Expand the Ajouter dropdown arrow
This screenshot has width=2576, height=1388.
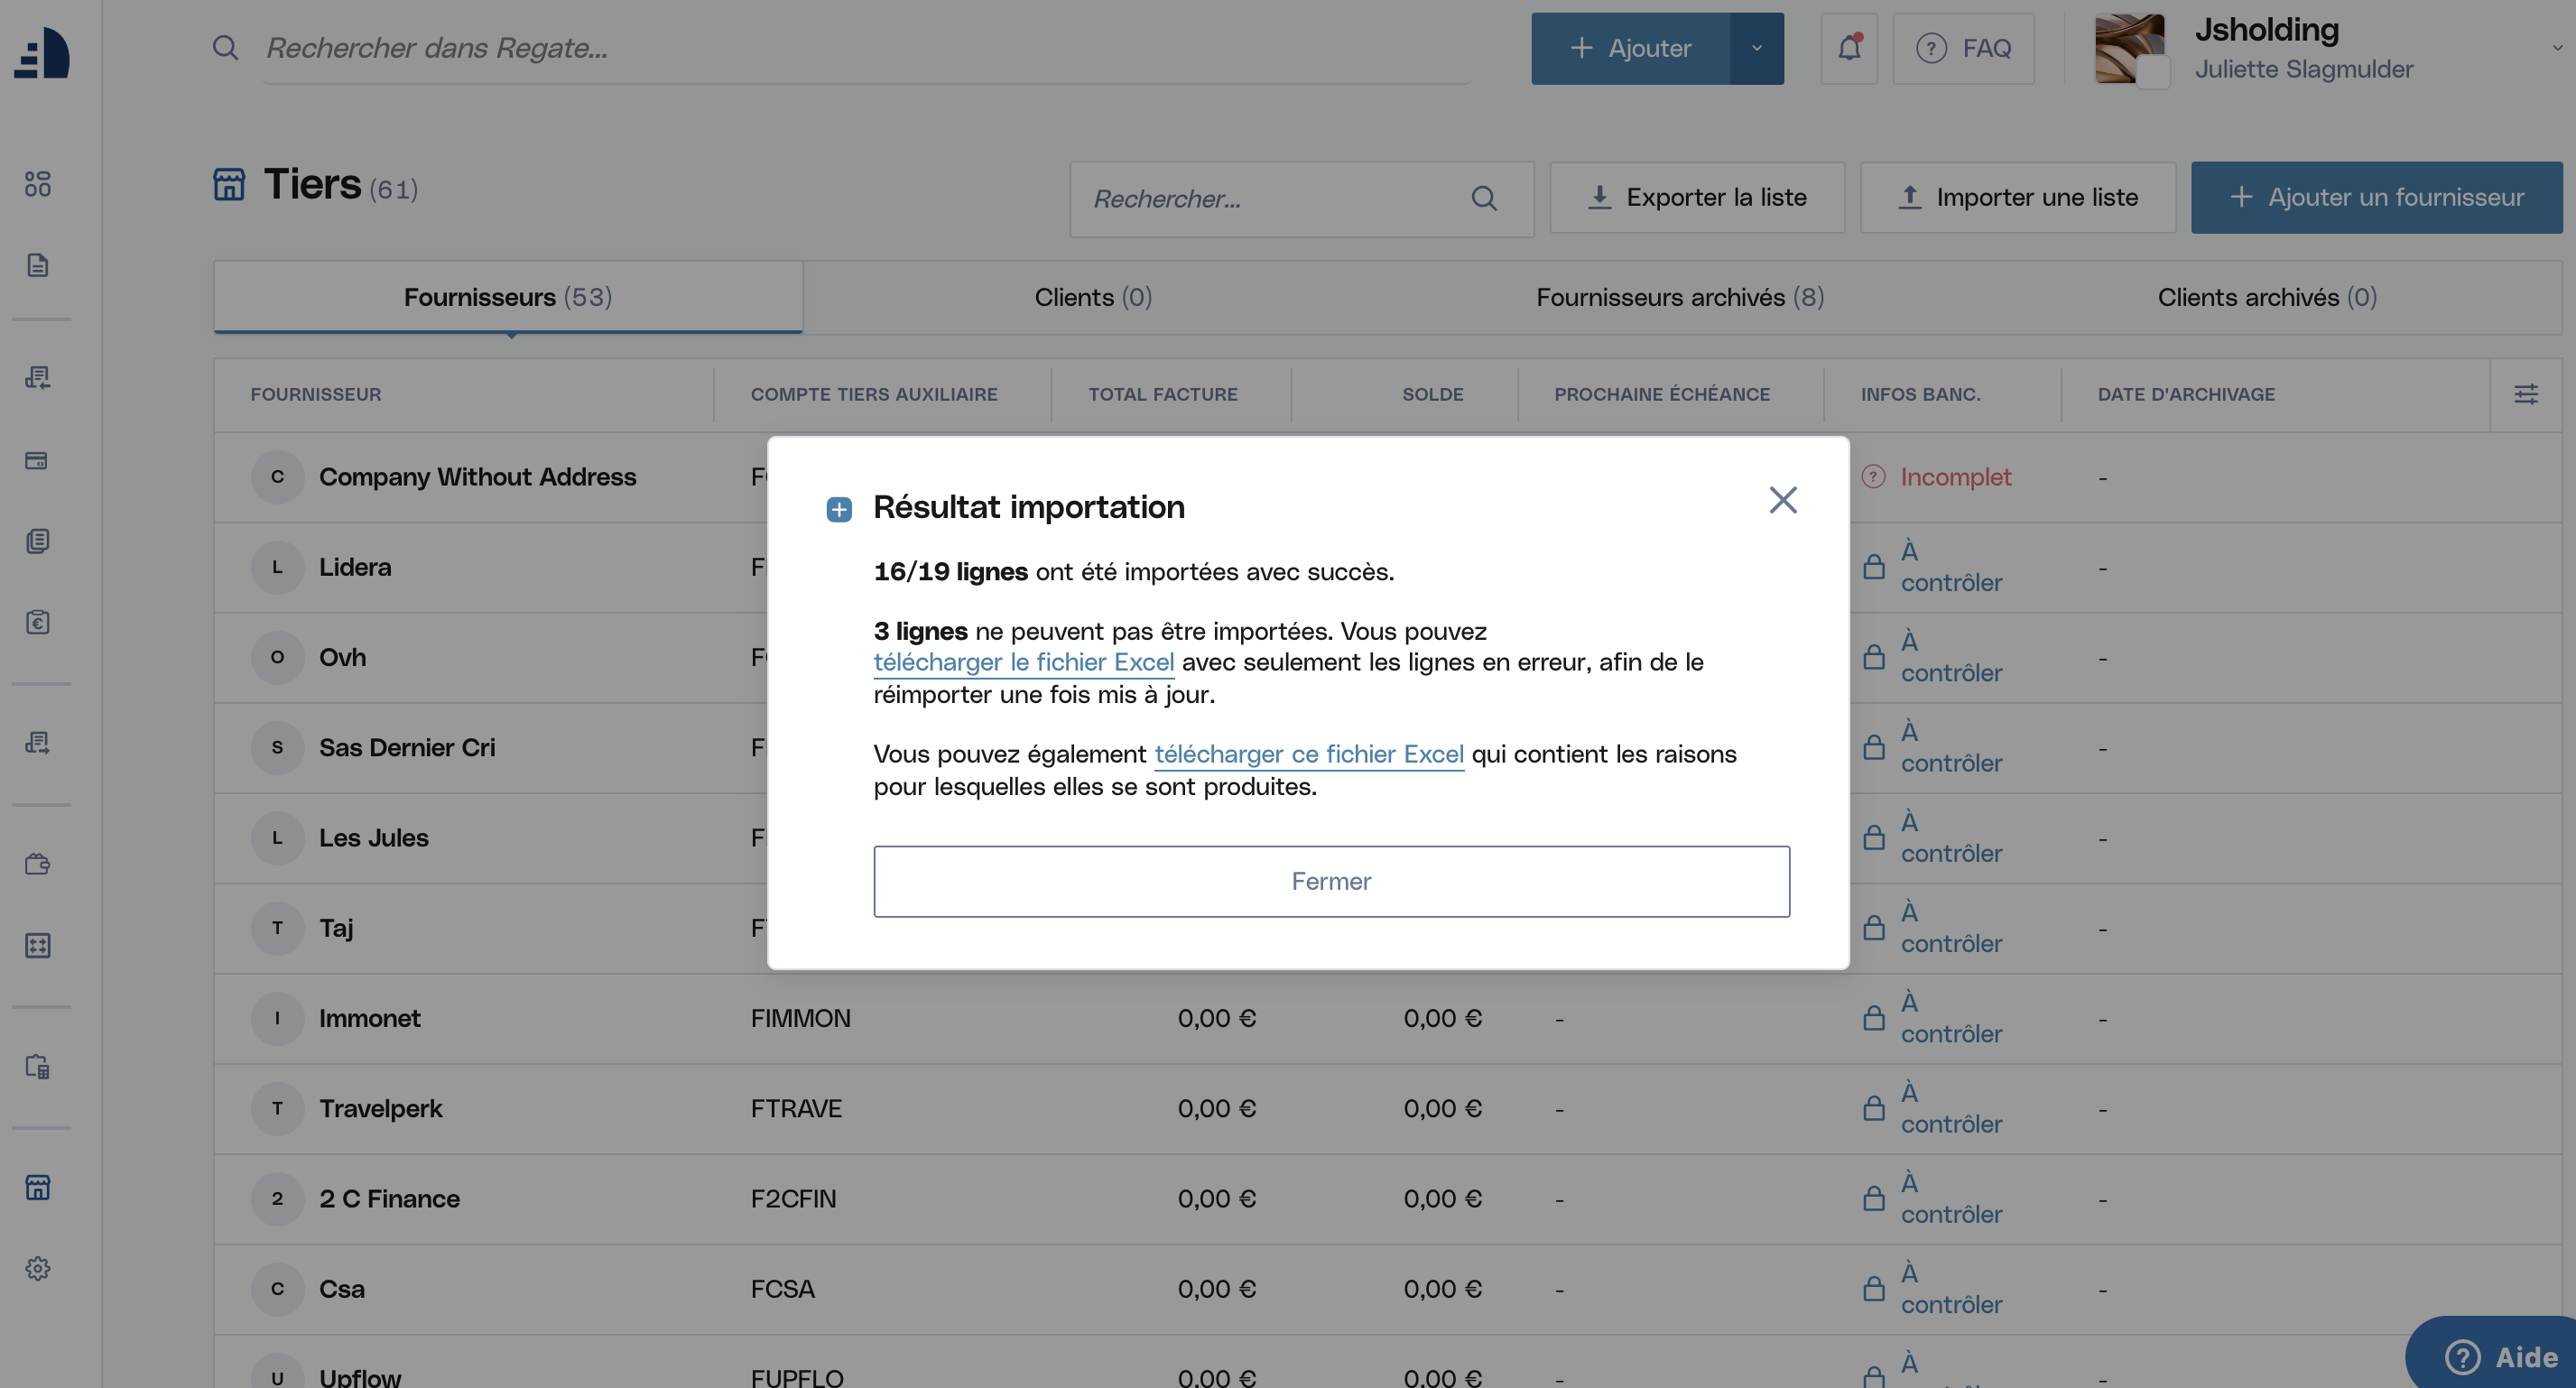tap(1757, 48)
